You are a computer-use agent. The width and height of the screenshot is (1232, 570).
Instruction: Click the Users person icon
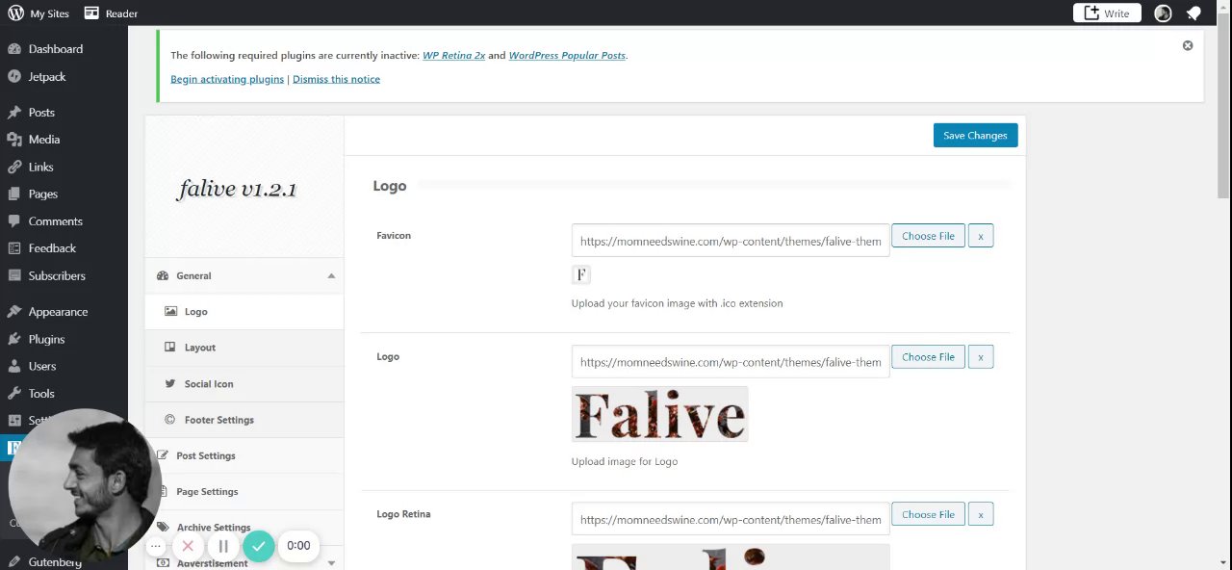14,366
